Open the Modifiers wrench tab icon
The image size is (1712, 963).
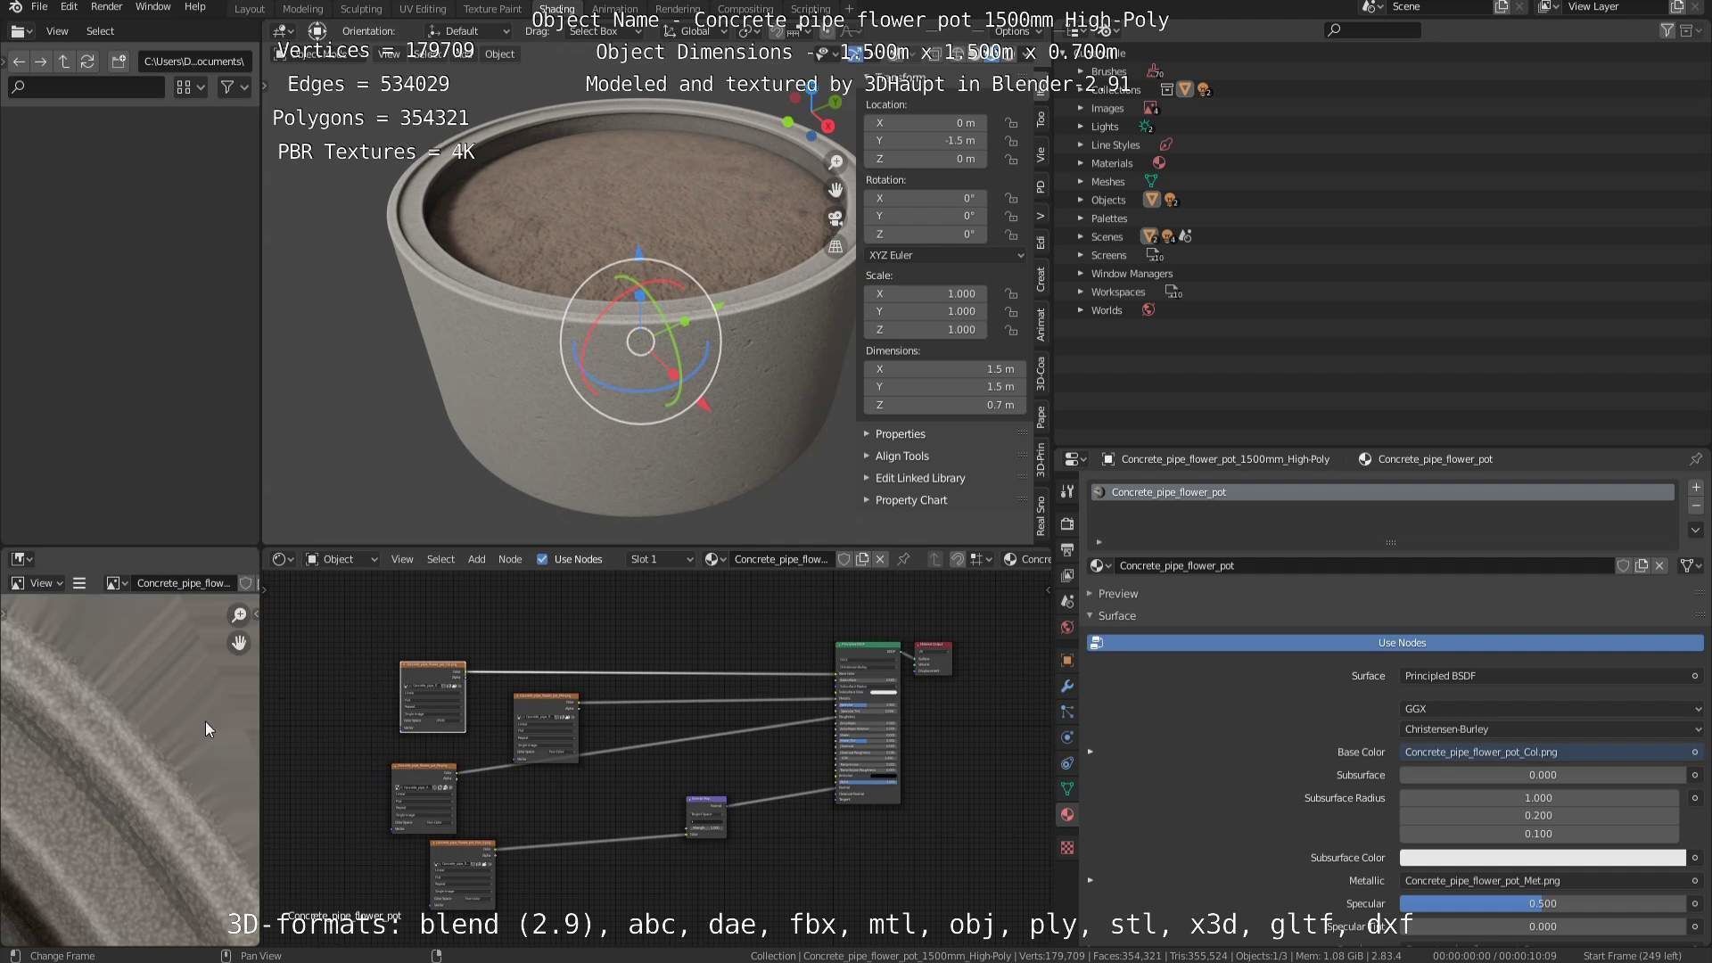(1067, 687)
